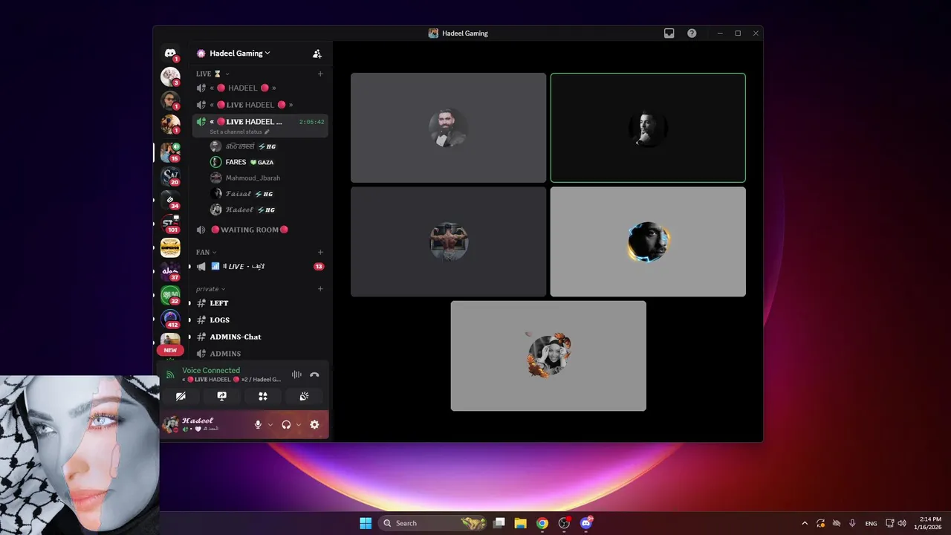Open User Settings gear icon
Screen dimensions: 951x535
(314, 424)
